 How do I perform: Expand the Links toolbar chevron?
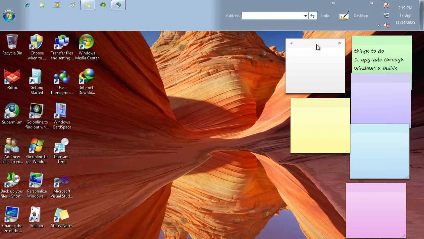tap(334, 3)
